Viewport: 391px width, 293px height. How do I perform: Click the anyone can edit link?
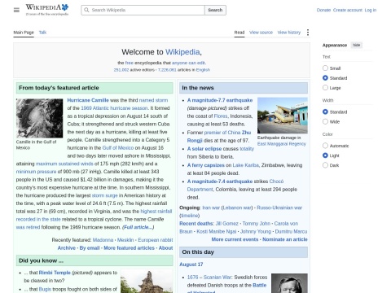pos(188,63)
